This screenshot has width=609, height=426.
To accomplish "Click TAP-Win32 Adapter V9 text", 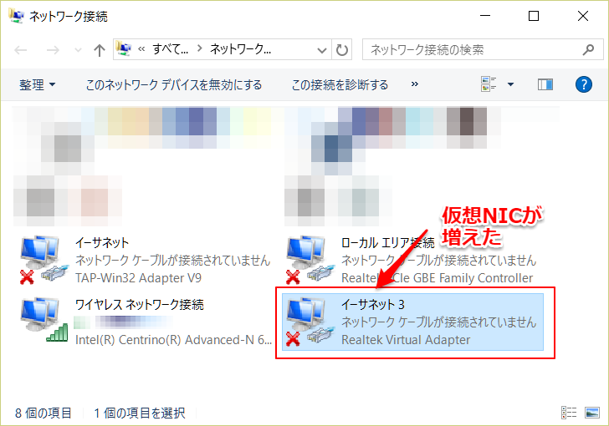I will [138, 278].
